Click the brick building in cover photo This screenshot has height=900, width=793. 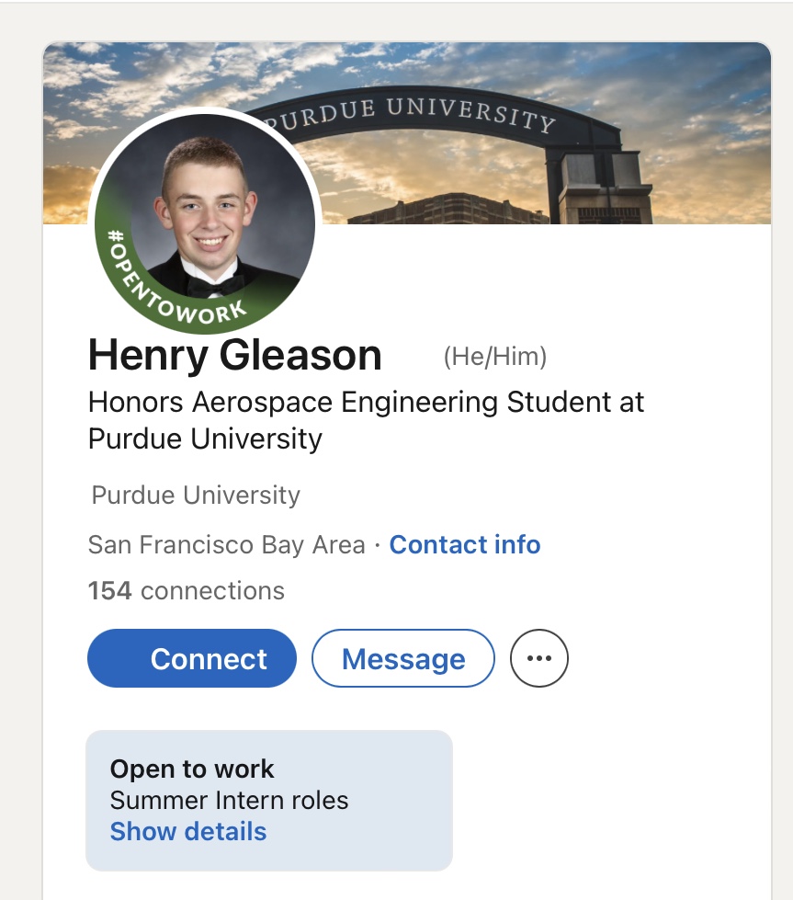[x=447, y=209]
